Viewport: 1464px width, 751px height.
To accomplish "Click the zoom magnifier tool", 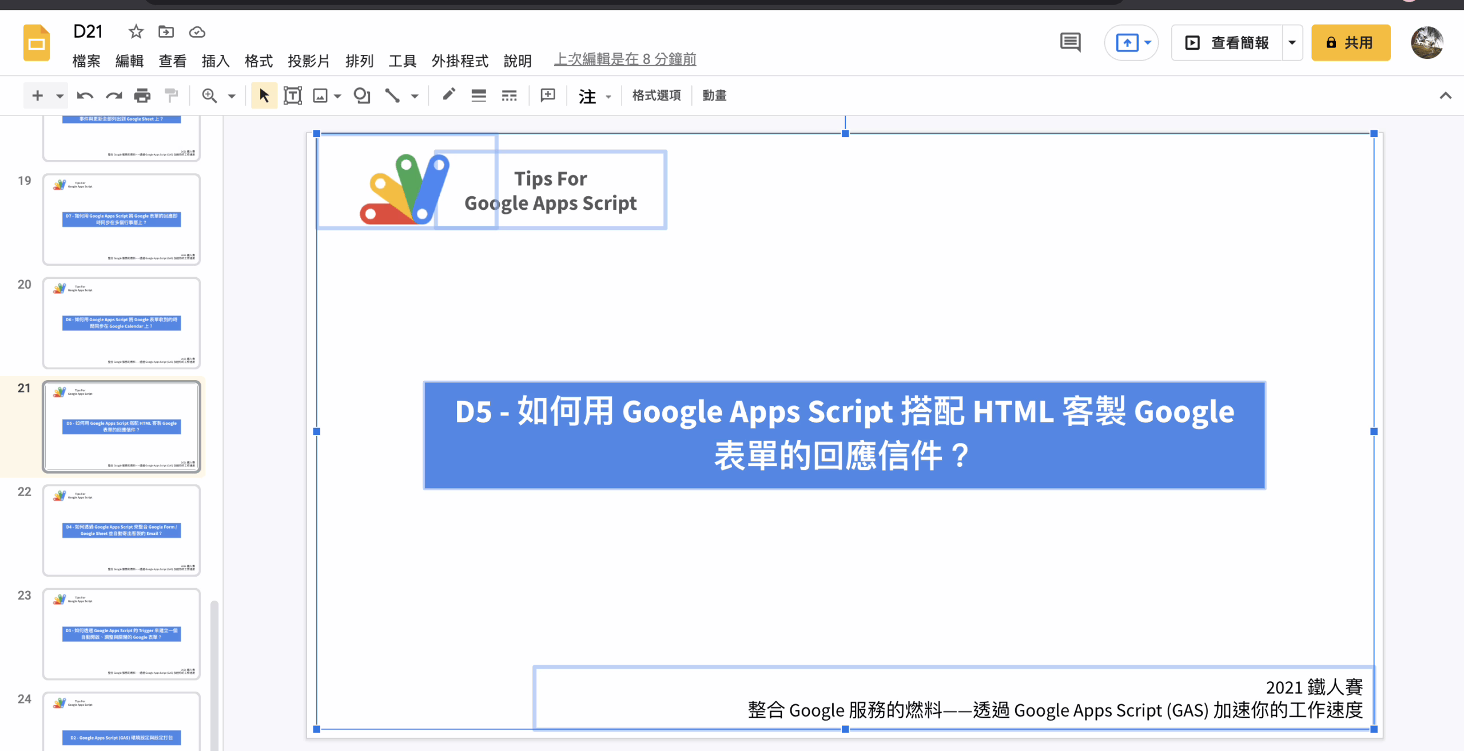I will [209, 95].
